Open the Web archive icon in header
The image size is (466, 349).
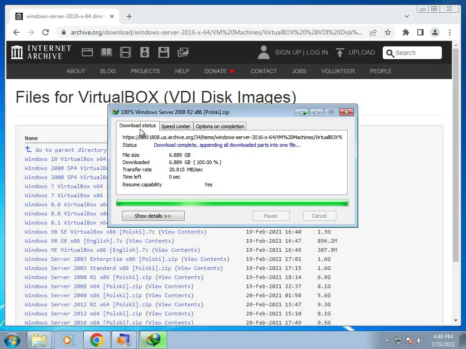87,52
